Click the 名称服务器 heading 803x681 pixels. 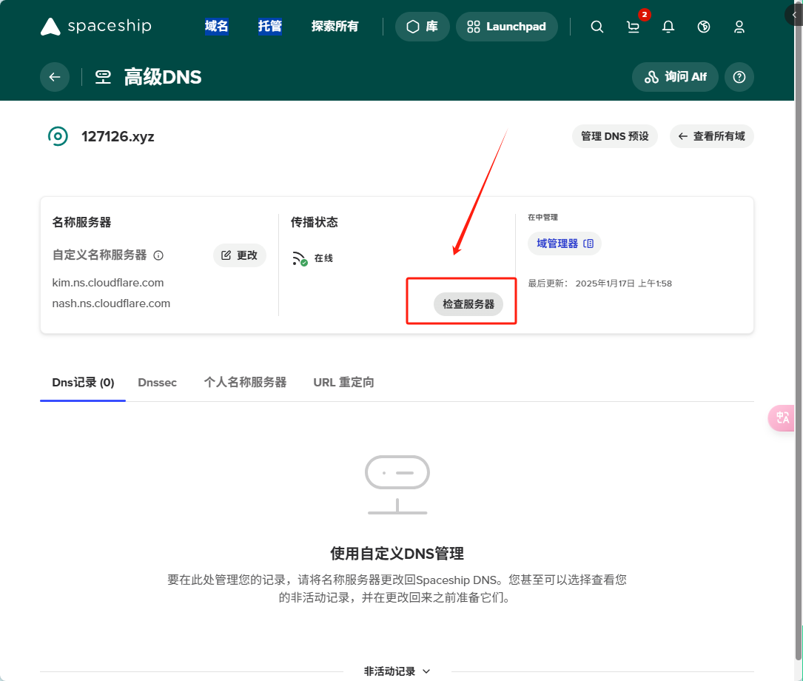coord(81,222)
